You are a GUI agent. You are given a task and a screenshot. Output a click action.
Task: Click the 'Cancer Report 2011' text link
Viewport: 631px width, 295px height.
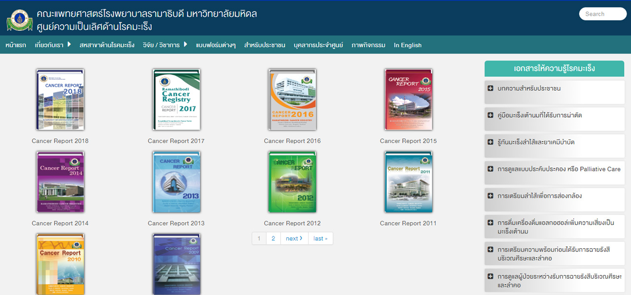pyautogui.click(x=408, y=223)
